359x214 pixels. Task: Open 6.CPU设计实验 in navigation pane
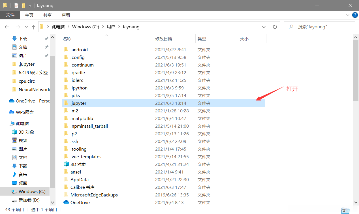pos(33,72)
